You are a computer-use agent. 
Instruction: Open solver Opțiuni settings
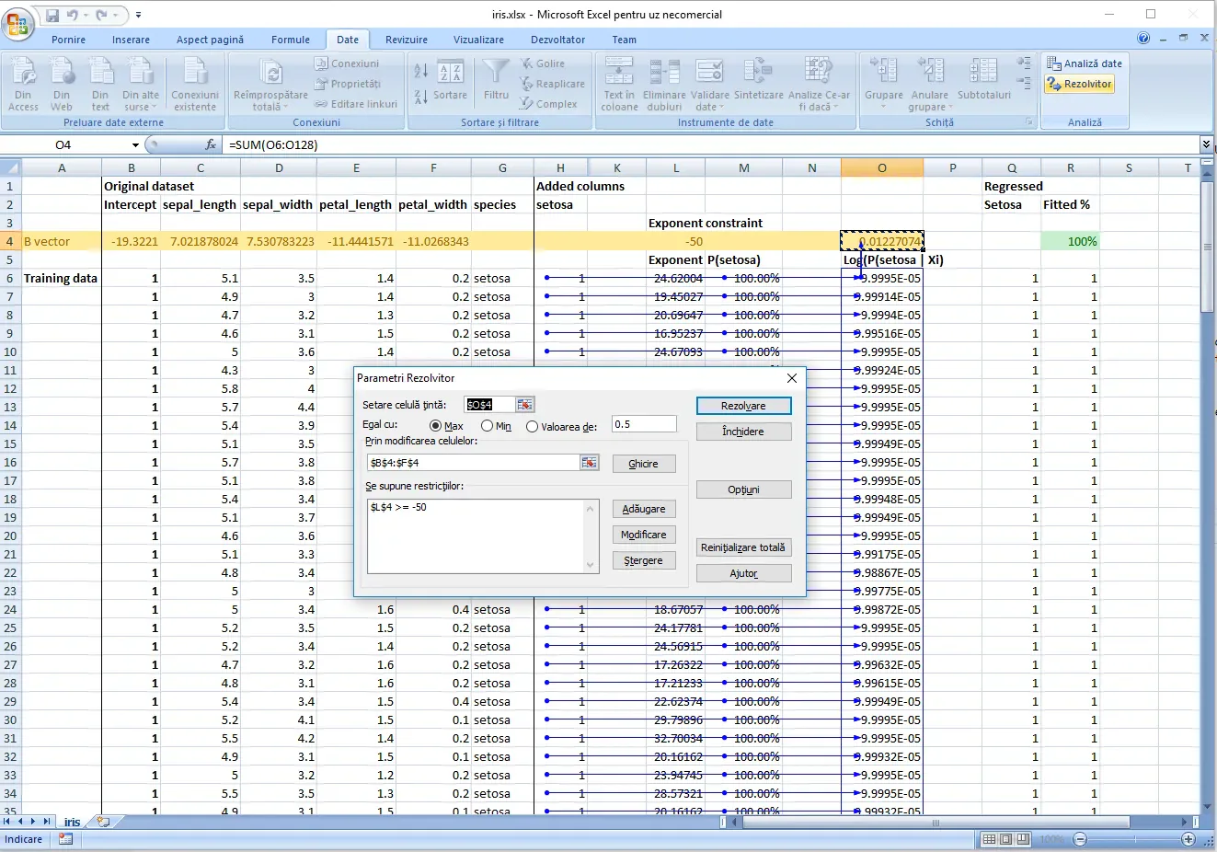(x=743, y=489)
